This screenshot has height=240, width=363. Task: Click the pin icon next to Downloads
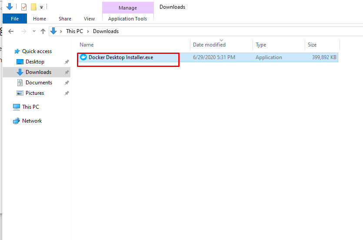[x=67, y=72]
